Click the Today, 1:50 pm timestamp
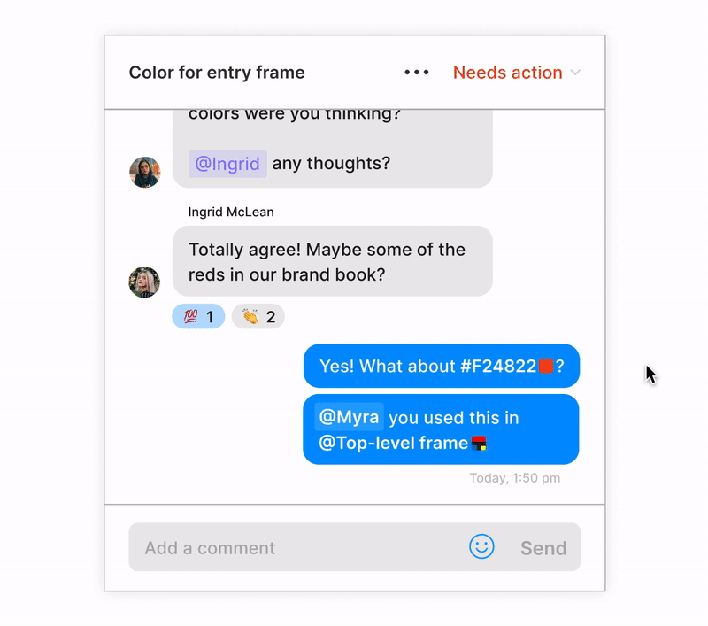The height and width of the screenshot is (626, 708). [515, 478]
